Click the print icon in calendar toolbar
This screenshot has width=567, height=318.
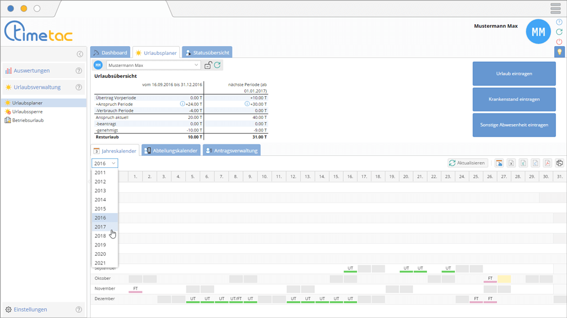tap(559, 163)
